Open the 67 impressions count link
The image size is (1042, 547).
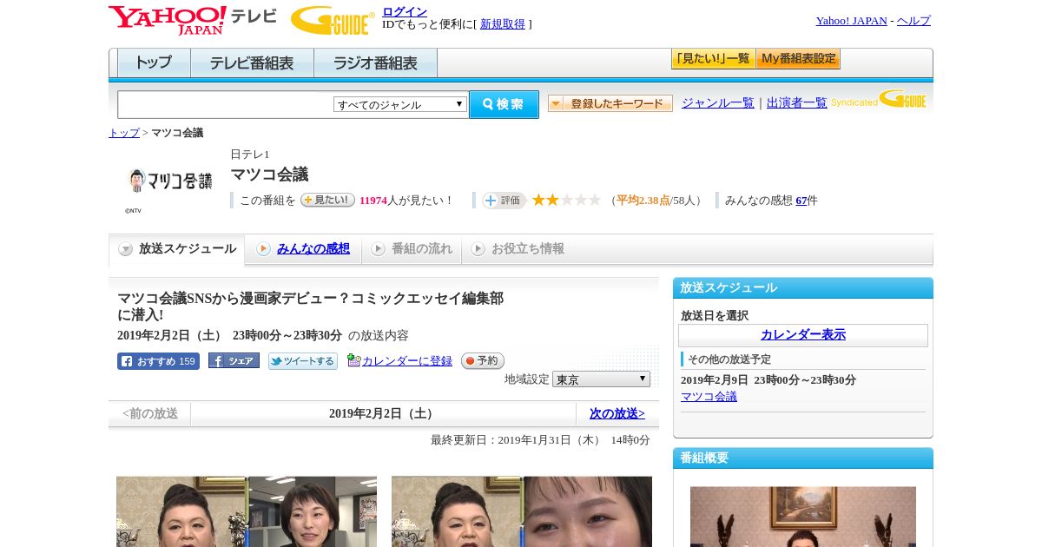(801, 201)
